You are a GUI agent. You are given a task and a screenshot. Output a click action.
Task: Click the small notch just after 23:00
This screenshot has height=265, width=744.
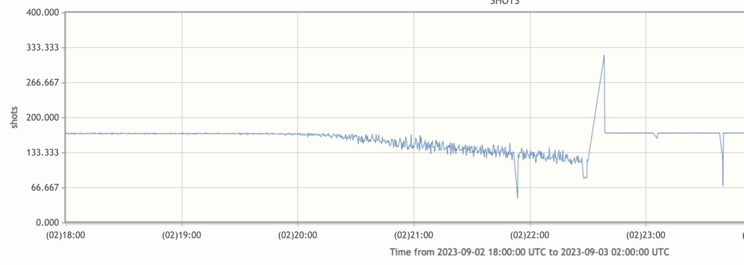(x=657, y=137)
